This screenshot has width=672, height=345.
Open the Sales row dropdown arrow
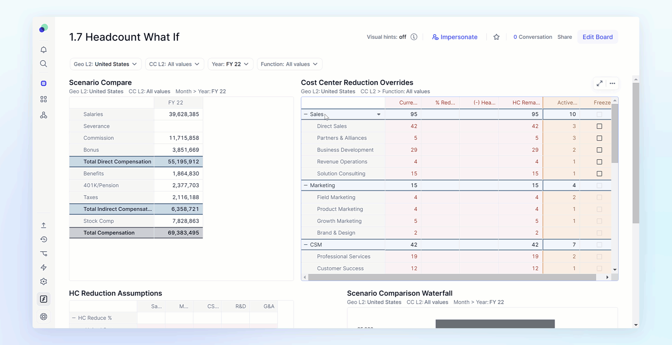[378, 114]
